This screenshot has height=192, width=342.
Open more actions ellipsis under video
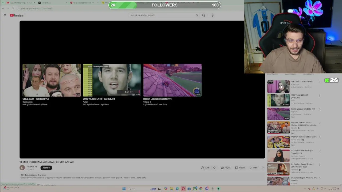pos(263,168)
